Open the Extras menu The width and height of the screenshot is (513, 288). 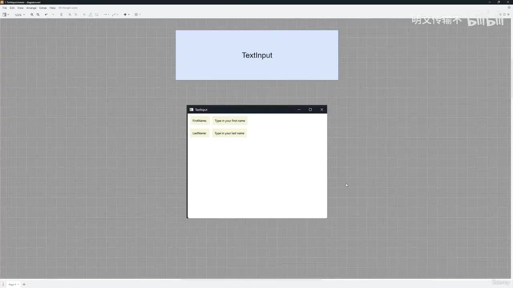pos(43,8)
